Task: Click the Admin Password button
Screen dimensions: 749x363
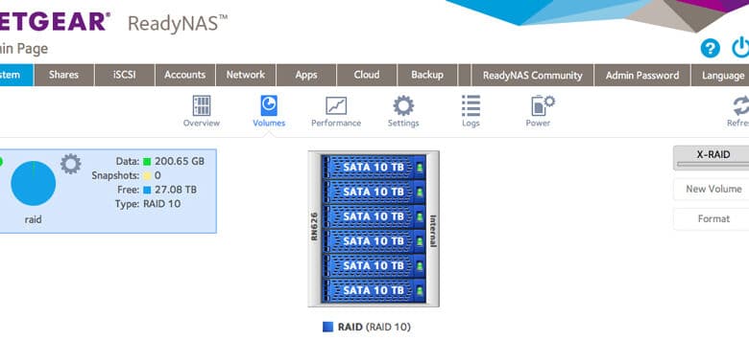Action: (642, 76)
